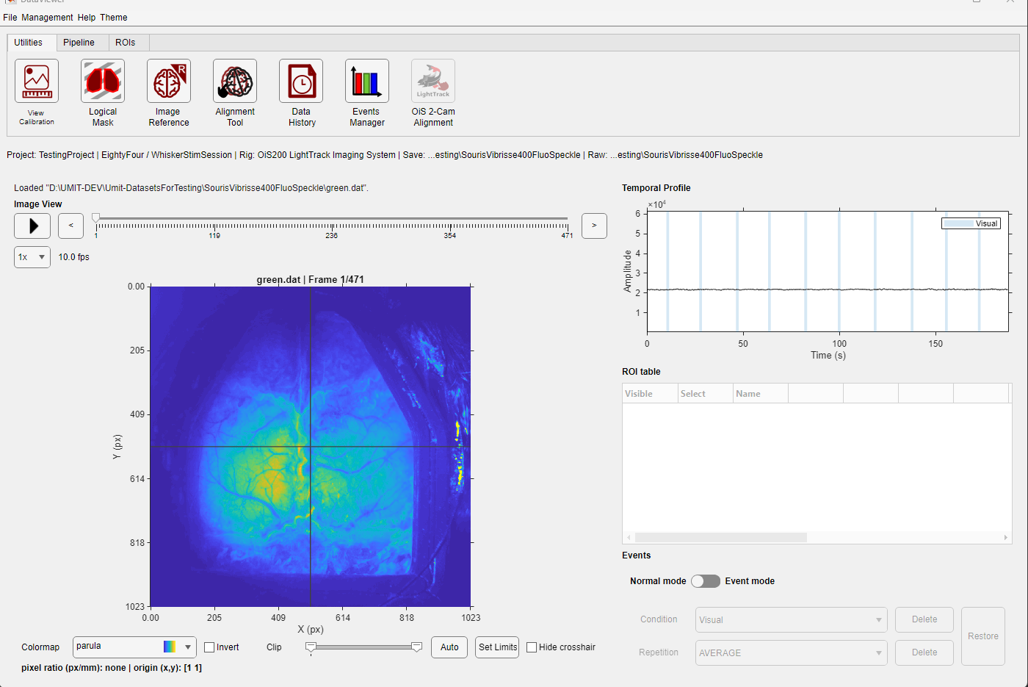Toggle Normal mode to Event mode switch

click(x=706, y=581)
